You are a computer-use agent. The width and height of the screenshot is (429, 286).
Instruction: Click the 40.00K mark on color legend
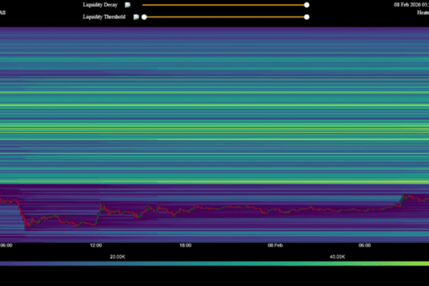pyautogui.click(x=337, y=256)
